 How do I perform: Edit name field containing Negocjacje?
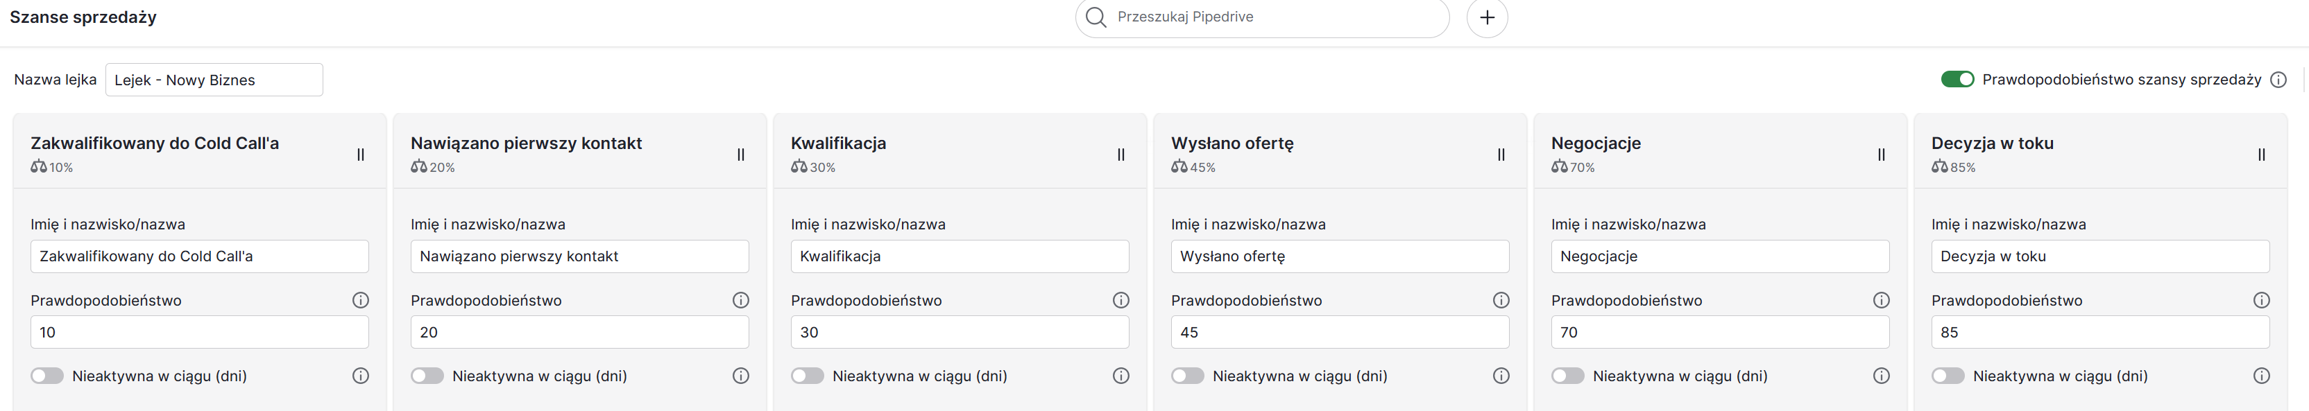[1719, 256]
